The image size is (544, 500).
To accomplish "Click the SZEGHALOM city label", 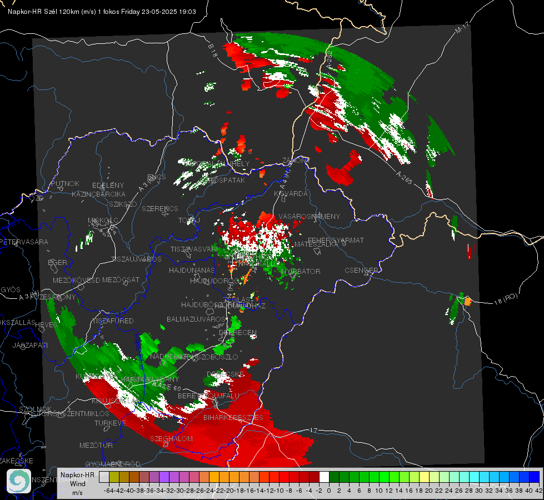I will [x=171, y=438].
